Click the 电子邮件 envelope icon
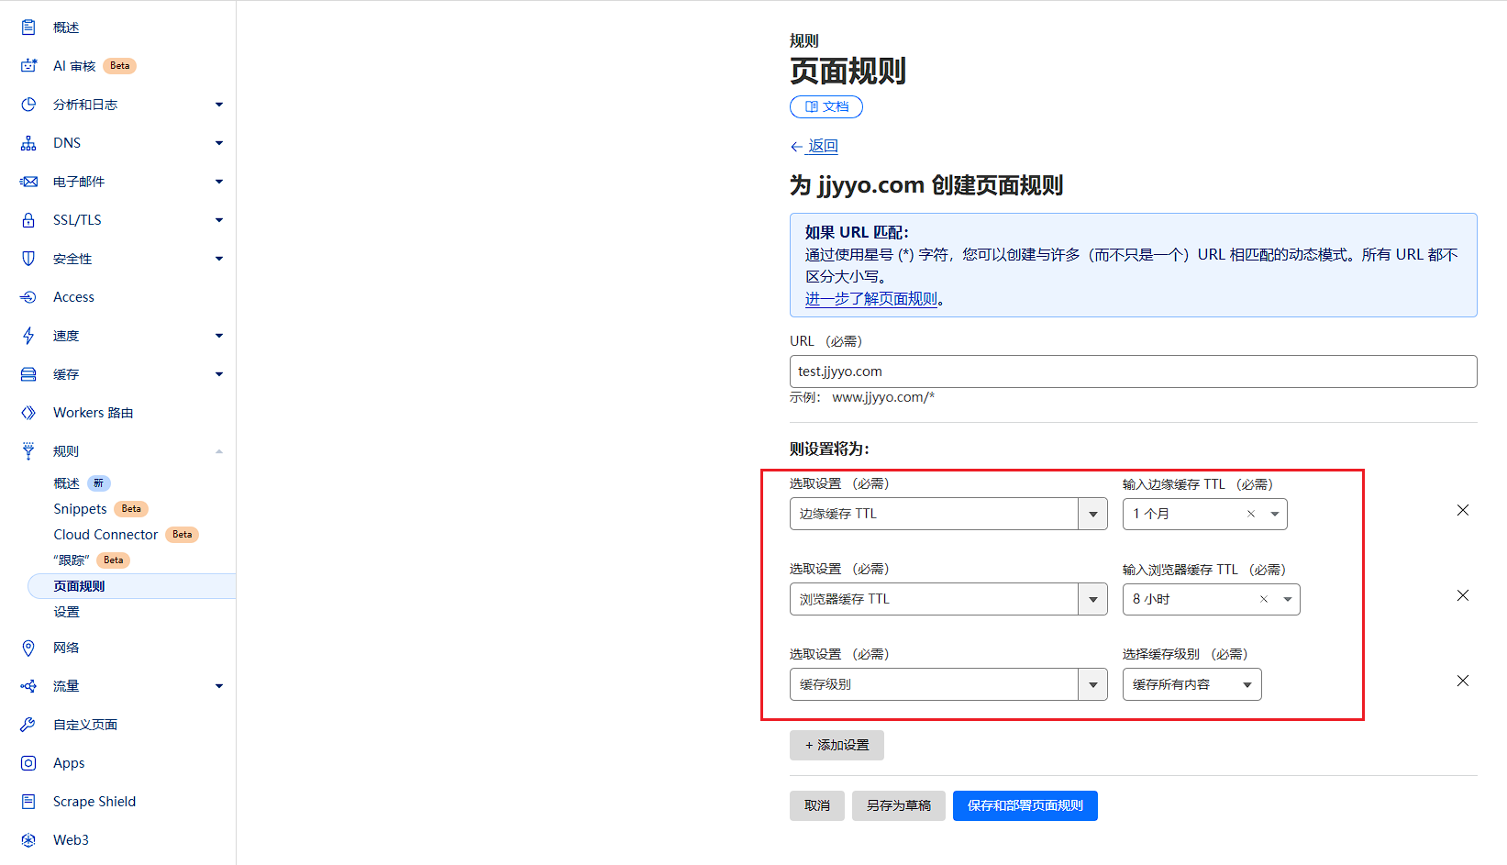 [28, 181]
